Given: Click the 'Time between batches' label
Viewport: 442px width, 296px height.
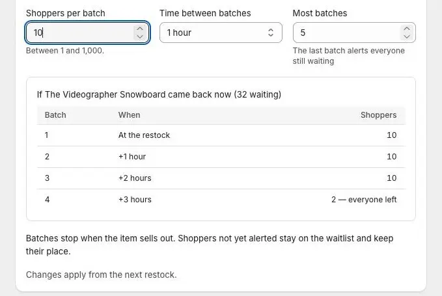Looking at the screenshot, I should click(x=205, y=13).
